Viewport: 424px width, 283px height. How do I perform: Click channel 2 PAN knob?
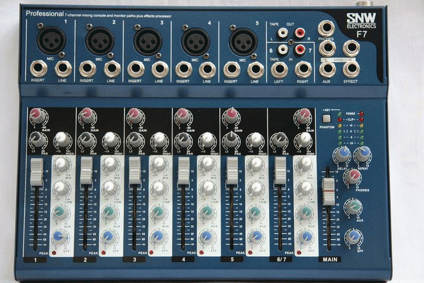tap(86, 139)
